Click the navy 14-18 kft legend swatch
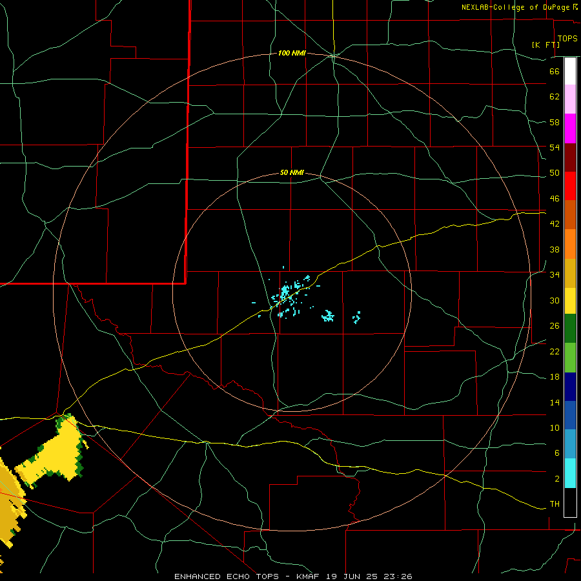Image resolution: width=581 pixels, height=581 pixels. (x=570, y=387)
